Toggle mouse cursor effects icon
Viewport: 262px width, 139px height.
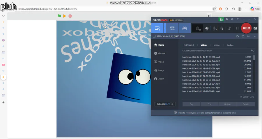pos(222,28)
